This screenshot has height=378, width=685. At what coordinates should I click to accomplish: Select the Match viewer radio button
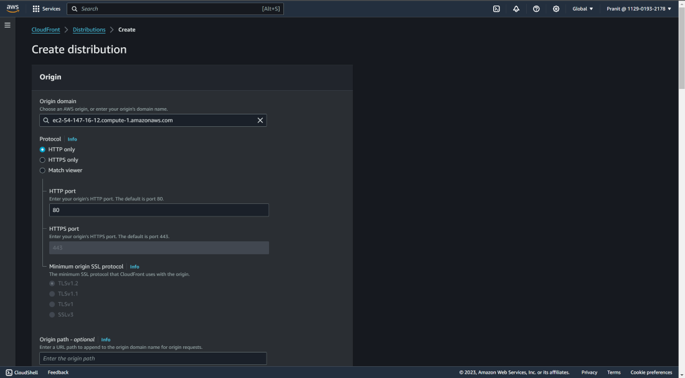42,170
